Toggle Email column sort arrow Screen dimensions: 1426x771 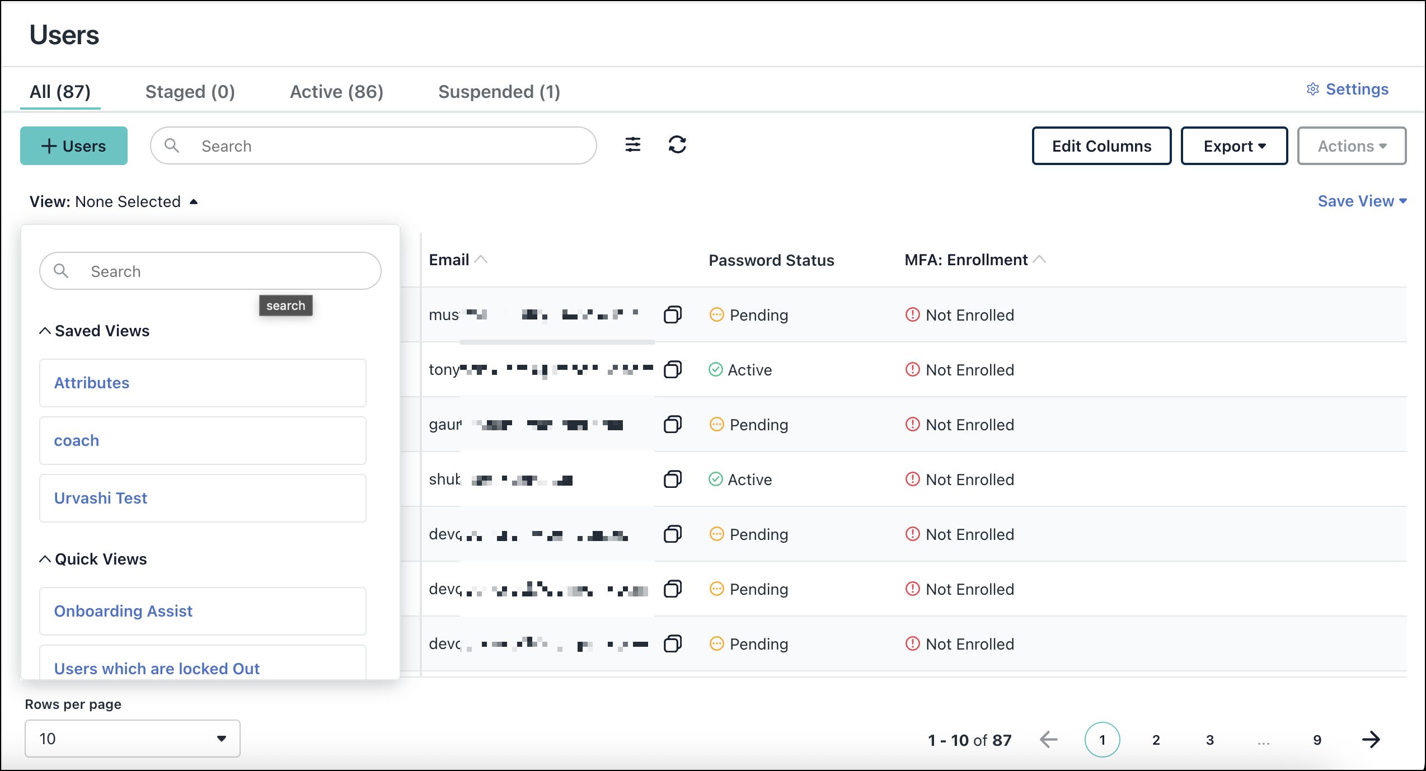482,259
